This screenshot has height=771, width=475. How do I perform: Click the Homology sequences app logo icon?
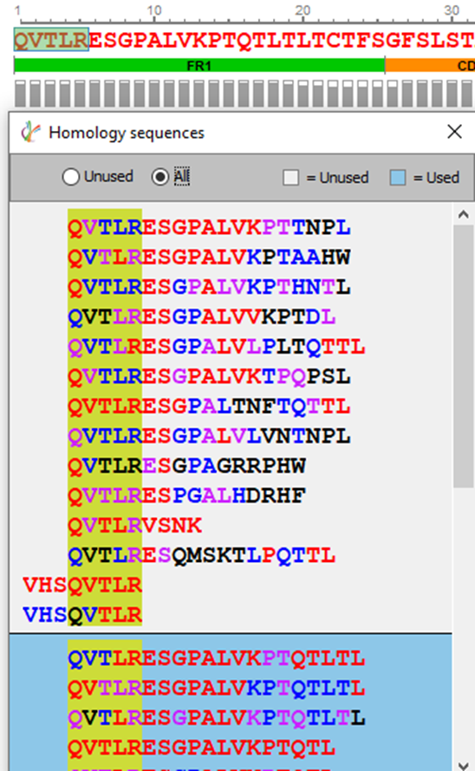click(x=30, y=132)
